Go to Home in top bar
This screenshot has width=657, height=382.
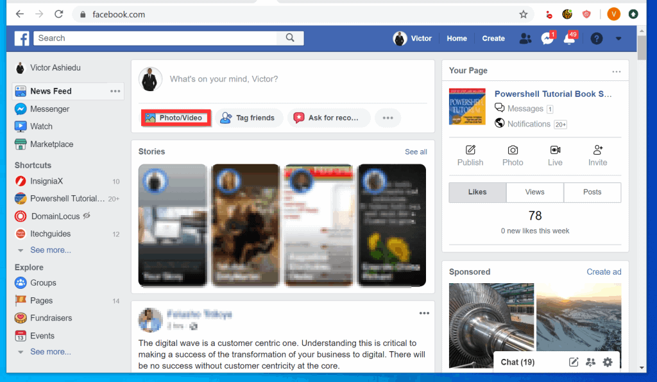(457, 38)
